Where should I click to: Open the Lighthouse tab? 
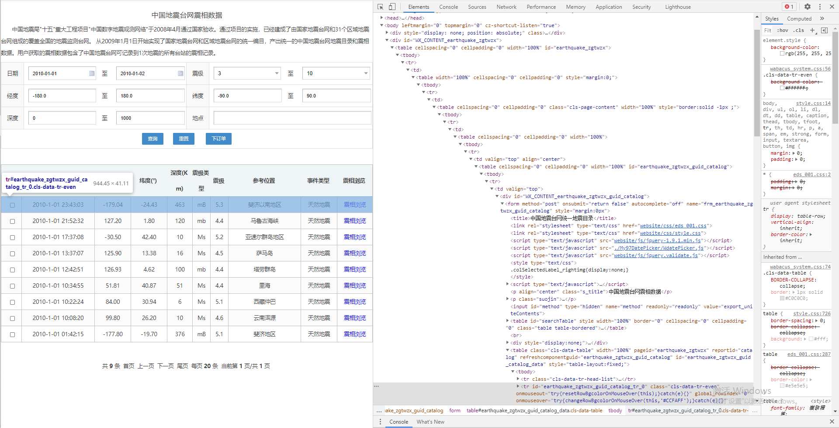point(678,7)
